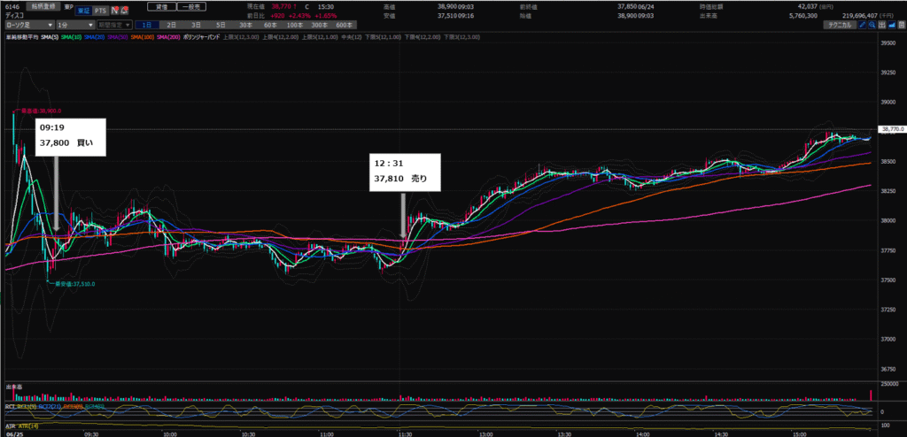Click the white SMA(5) legend label

click(49, 37)
